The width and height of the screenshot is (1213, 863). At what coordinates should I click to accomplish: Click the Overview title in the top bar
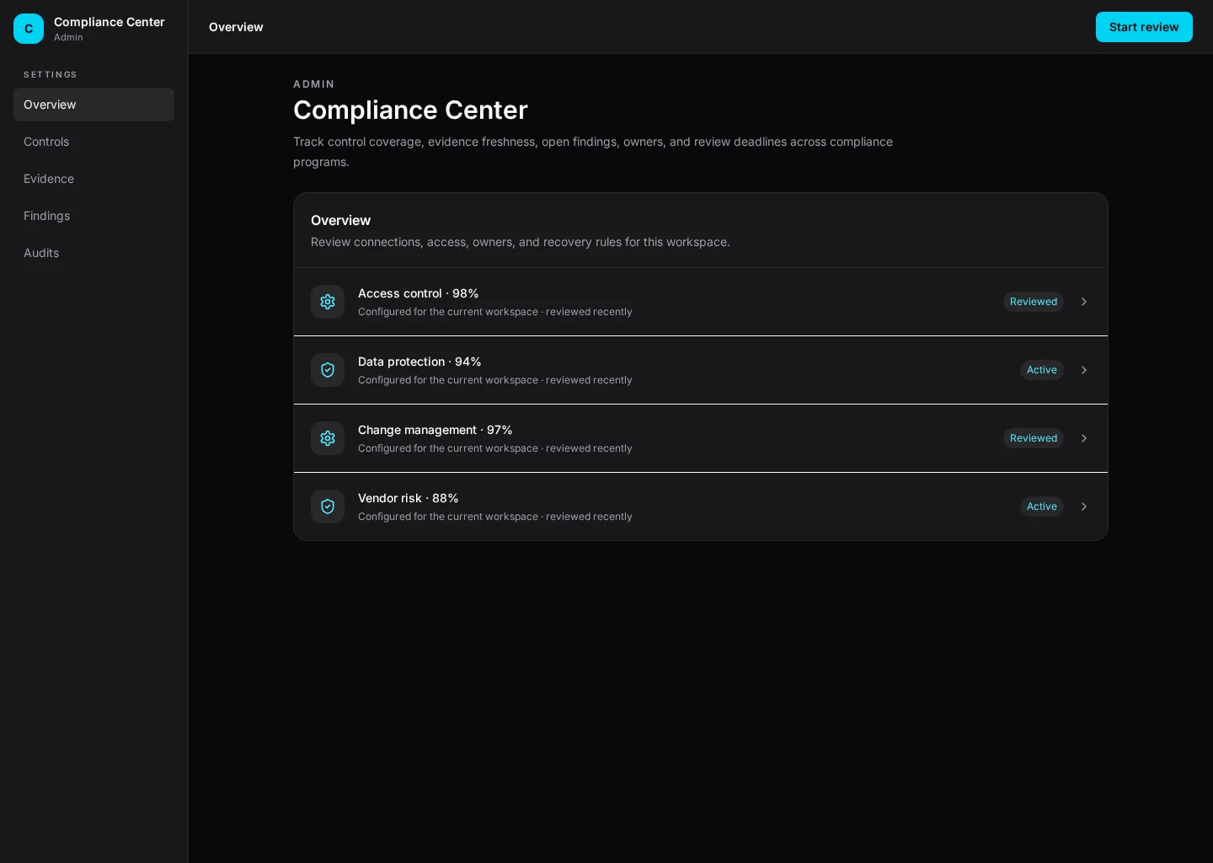tap(236, 27)
